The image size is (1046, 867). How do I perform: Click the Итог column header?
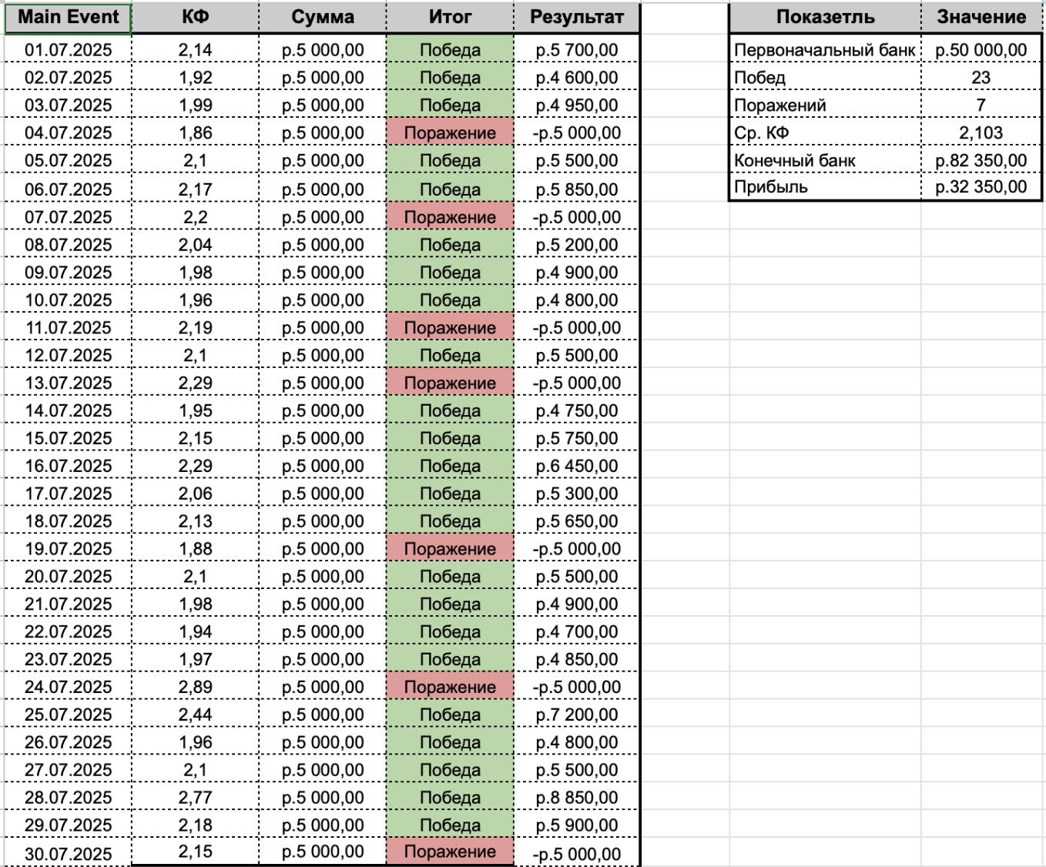tap(450, 18)
